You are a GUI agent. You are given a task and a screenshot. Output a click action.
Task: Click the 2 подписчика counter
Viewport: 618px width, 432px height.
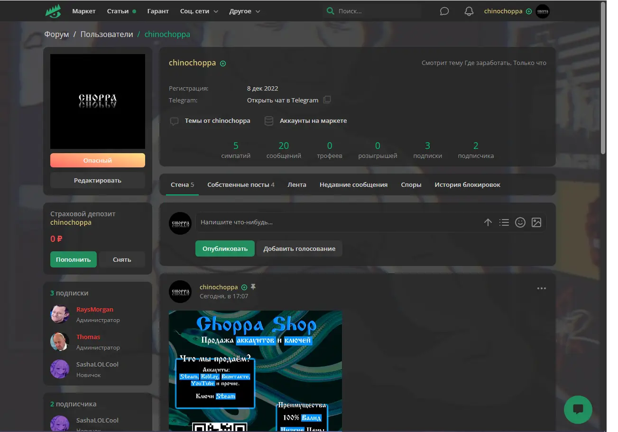tap(476, 150)
